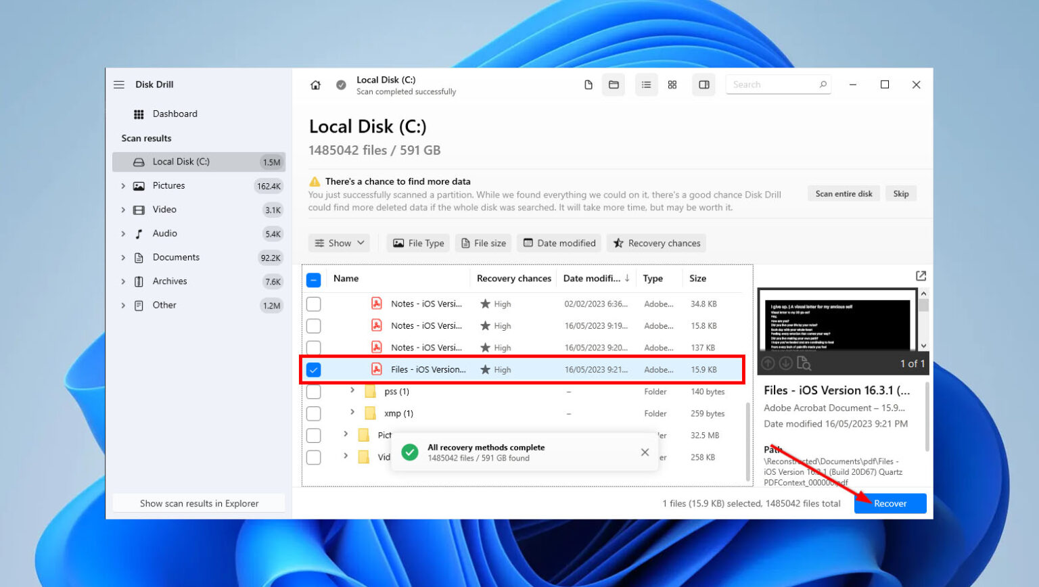Toggle the preview side panel icon
This screenshot has width=1039, height=587.
coord(703,85)
